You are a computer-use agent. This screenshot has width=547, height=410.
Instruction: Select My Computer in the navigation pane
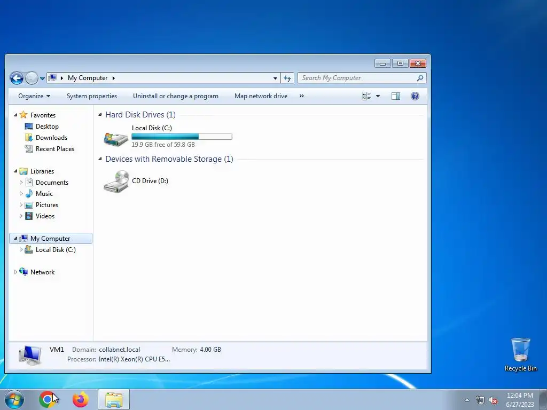click(x=50, y=239)
